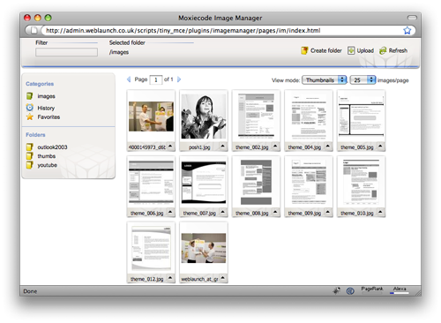441x323 pixels.
Task: Click the browser URL address field
Action: 220,30
